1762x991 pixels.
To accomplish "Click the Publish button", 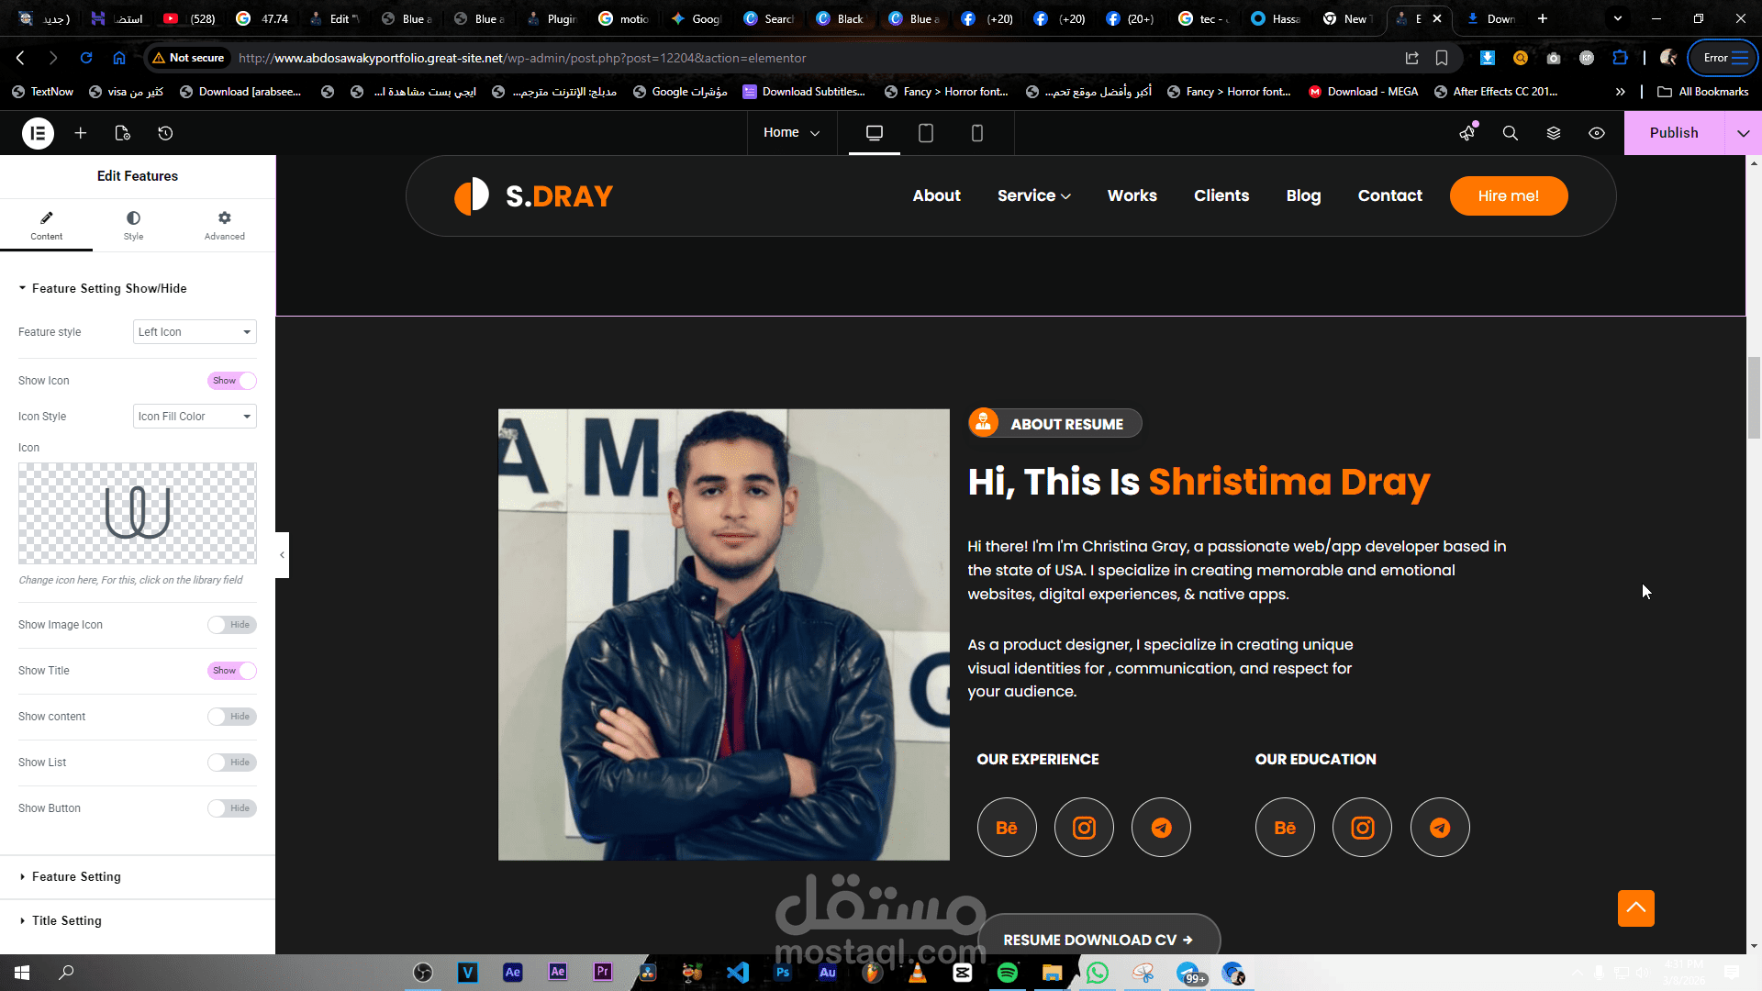I will coord(1673,133).
